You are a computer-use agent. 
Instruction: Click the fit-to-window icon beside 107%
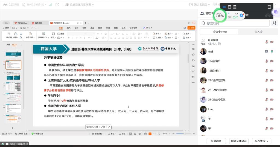point(159,134)
